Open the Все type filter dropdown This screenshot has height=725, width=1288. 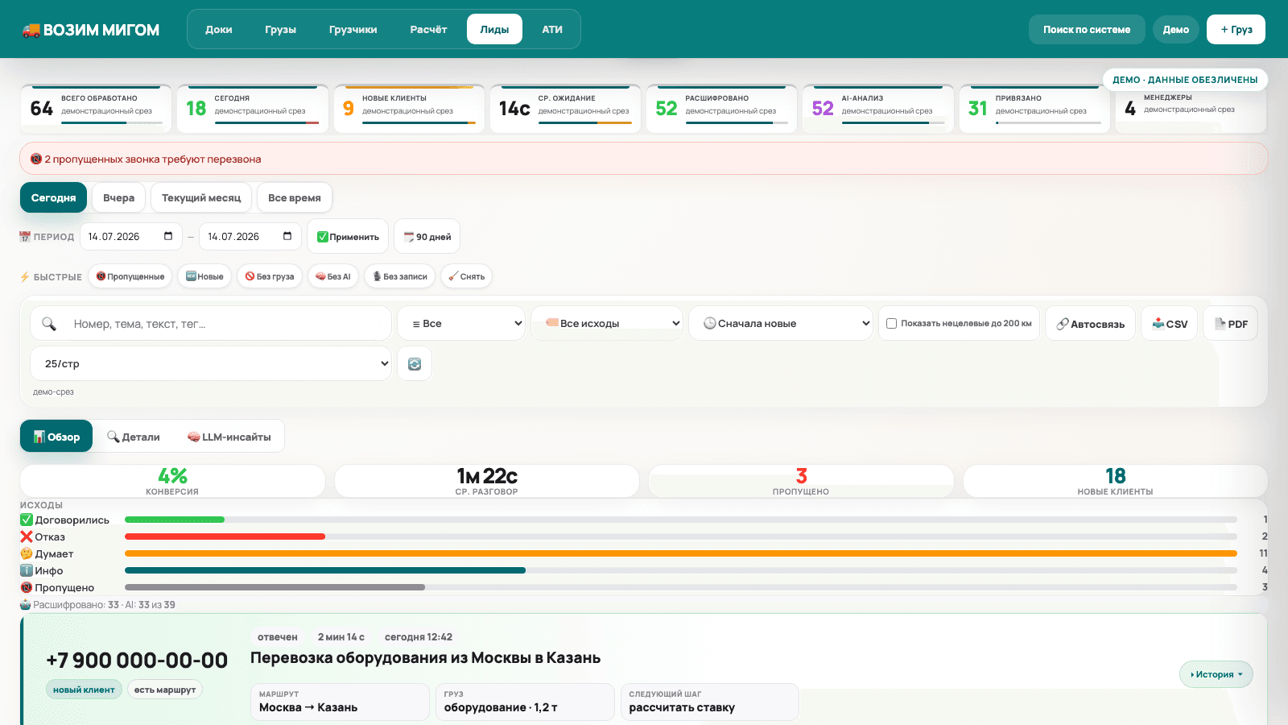click(x=461, y=324)
